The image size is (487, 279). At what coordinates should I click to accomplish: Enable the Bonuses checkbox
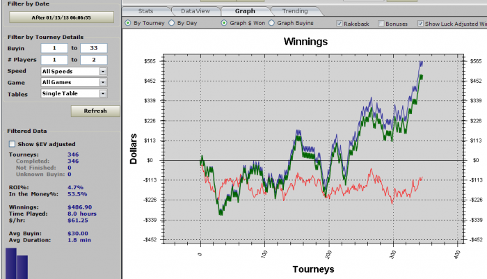pos(381,24)
